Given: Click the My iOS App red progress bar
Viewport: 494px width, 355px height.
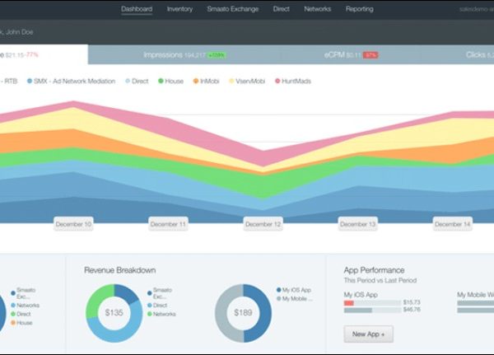Looking at the screenshot, I should click(x=349, y=303).
